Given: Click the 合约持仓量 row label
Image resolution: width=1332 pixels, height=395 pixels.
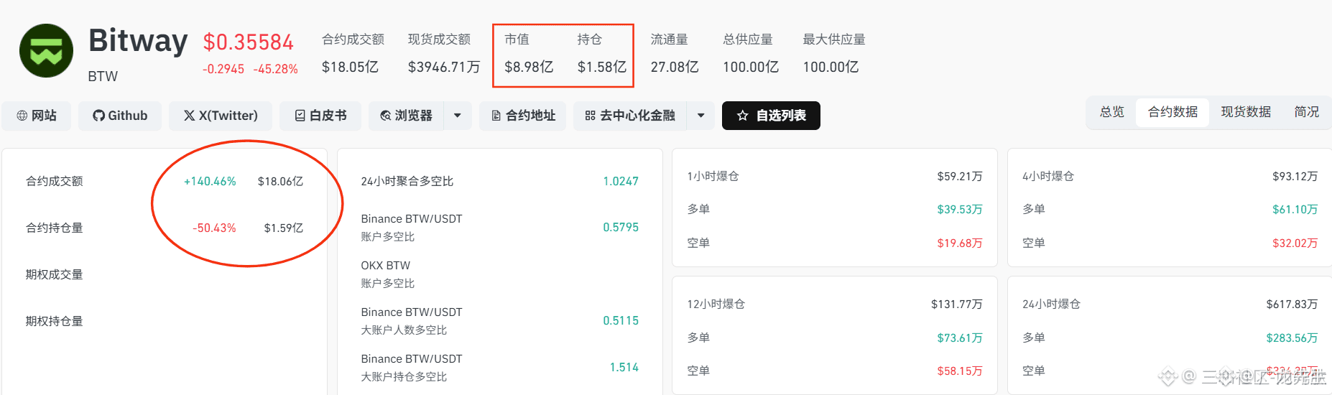Looking at the screenshot, I should (x=55, y=228).
